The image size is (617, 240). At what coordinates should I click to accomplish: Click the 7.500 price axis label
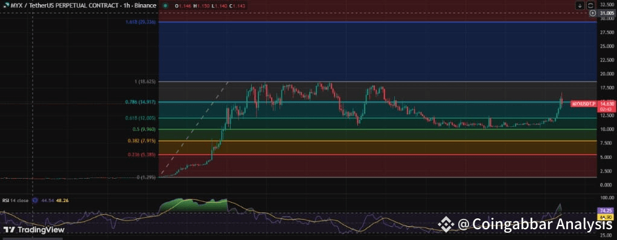pyautogui.click(x=606, y=143)
